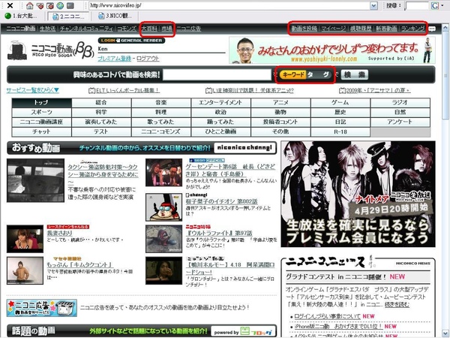Image resolution: width=450 pixels, height=338 pixels.
Task: Open the 科学 category tab
Action: 101,113
